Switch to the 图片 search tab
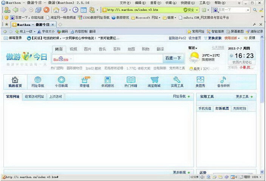The height and width of the screenshot is (181, 266). 88,49
